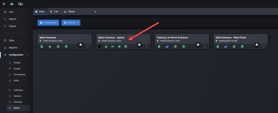Open the hamburger menu at top left
The height and width of the screenshot is (113, 278).
tap(4, 4)
